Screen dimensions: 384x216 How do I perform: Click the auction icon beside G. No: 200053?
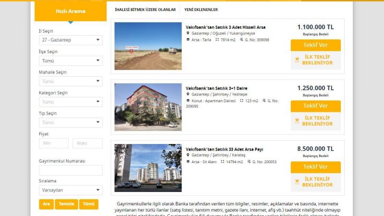(x=249, y=161)
